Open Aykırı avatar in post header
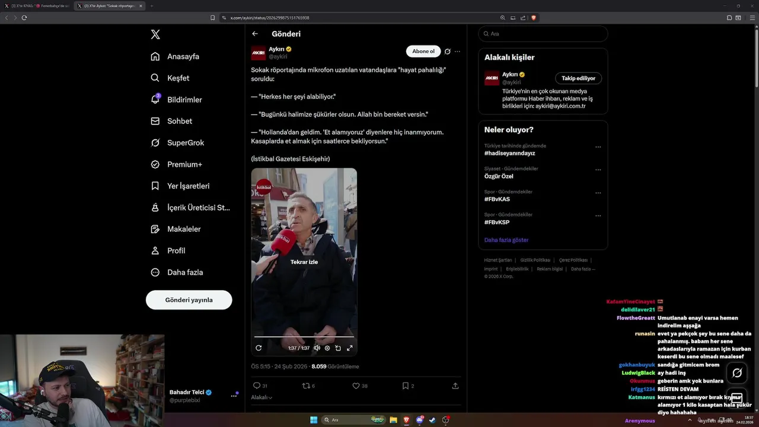This screenshot has width=759, height=427. click(x=258, y=53)
